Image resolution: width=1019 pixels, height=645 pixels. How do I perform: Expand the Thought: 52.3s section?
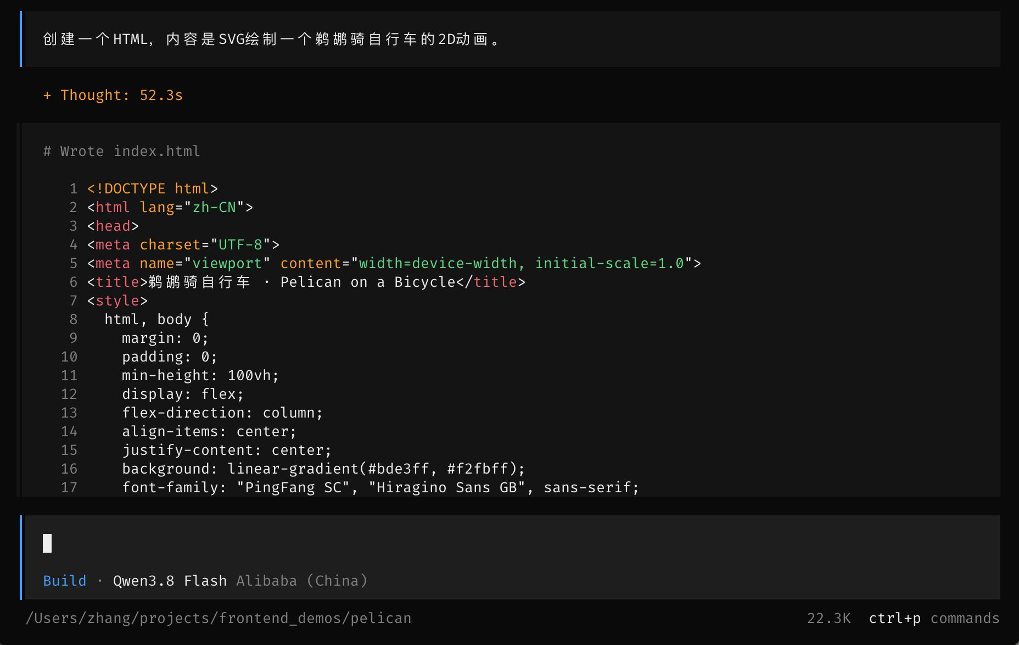point(113,95)
